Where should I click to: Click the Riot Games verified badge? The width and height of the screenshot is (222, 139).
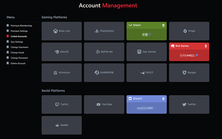[197, 55]
